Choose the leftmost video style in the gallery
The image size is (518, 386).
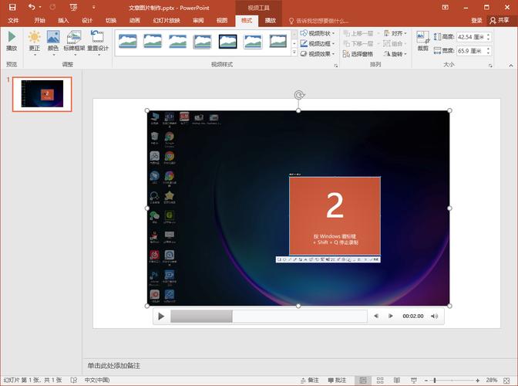(127, 42)
